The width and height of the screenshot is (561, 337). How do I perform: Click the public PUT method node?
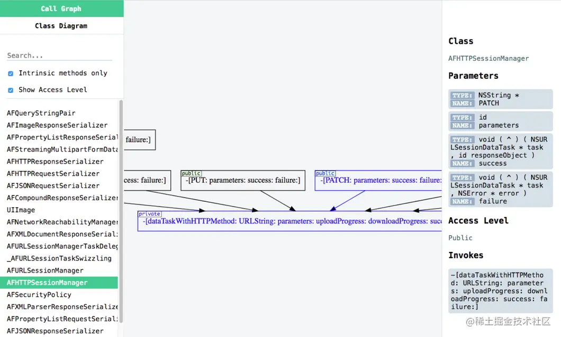click(x=242, y=181)
